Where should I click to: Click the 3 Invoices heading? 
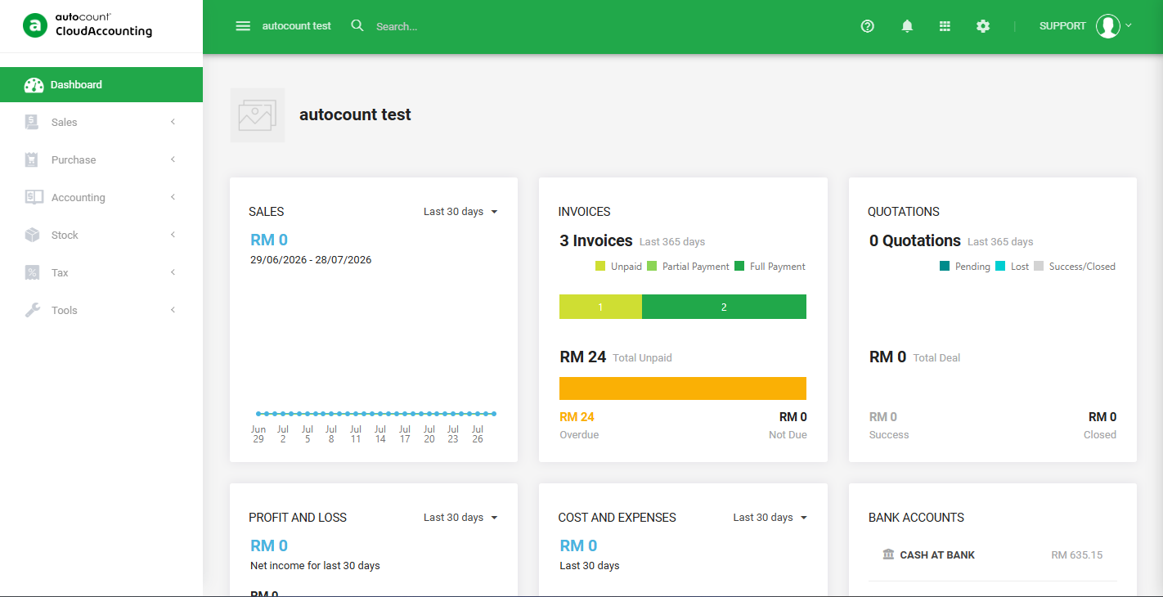(x=596, y=241)
